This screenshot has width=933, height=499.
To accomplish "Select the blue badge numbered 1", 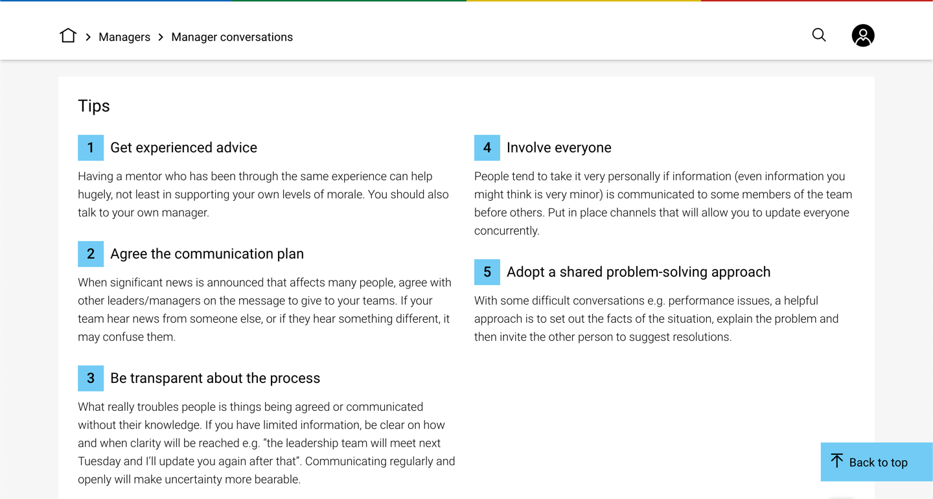I will tap(91, 148).
